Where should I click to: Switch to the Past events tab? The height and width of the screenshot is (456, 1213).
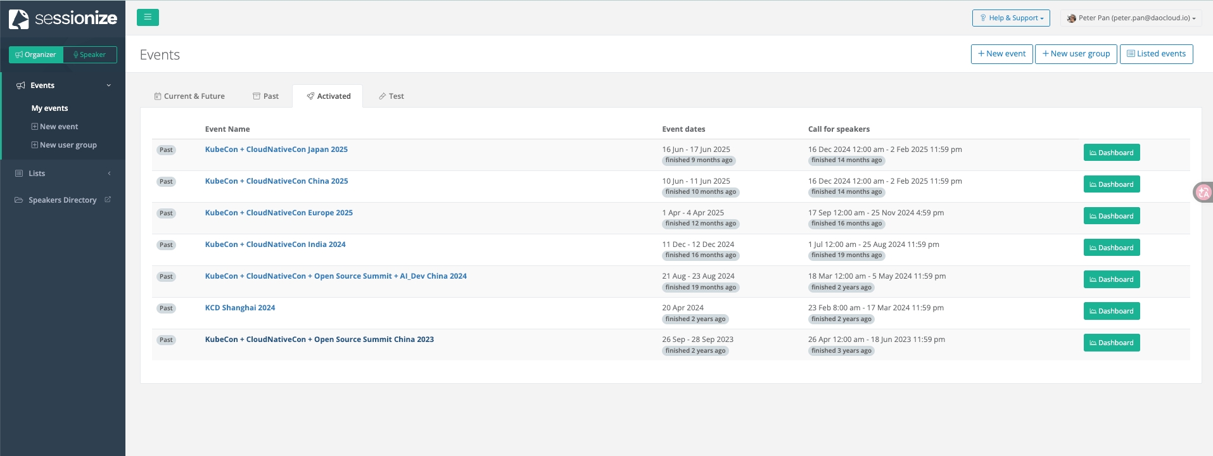point(265,96)
